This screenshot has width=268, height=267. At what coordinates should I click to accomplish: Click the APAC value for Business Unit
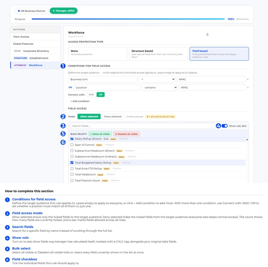211,79
